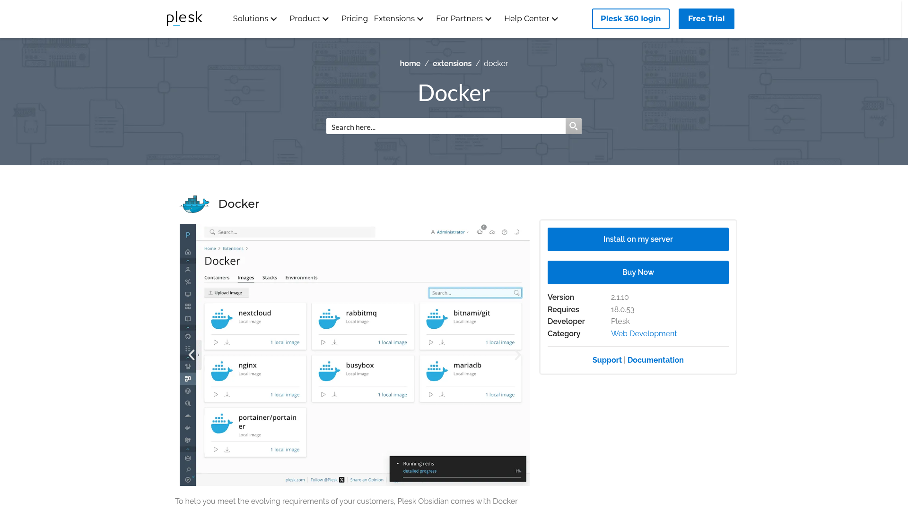Click notification bell in screenshot header
The image size is (908, 510).
[x=480, y=232]
